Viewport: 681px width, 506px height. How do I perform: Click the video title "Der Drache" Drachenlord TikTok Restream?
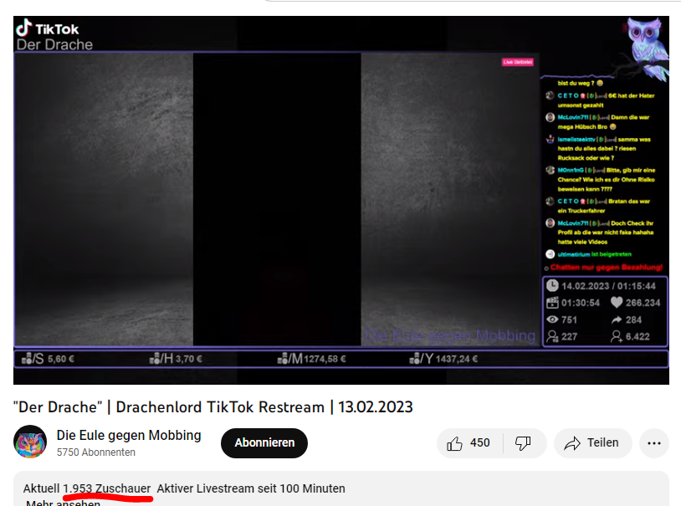click(212, 407)
